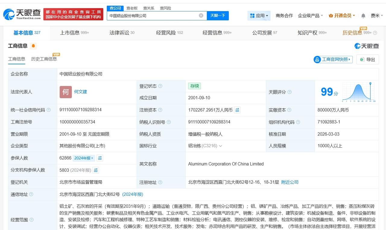Click the legal representative avatar 何
The height and width of the screenshot is (230, 386).
pyautogui.click(x=65, y=92)
